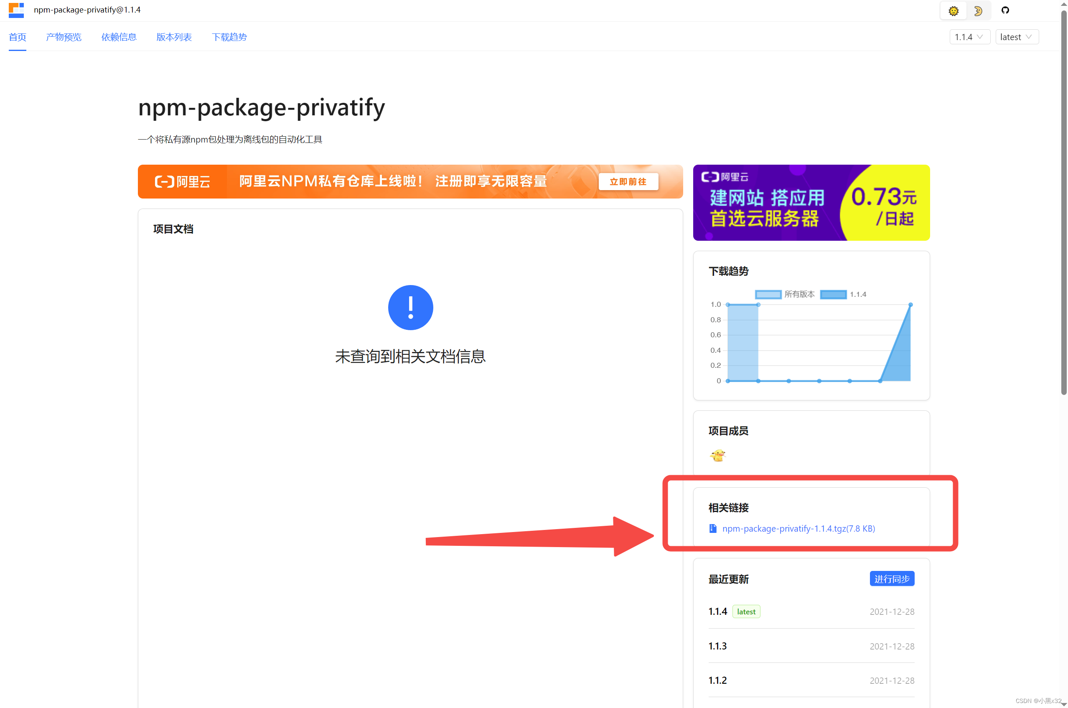Click the 项目文档 section heading
Image resolution: width=1068 pixels, height=708 pixels.
(x=173, y=229)
